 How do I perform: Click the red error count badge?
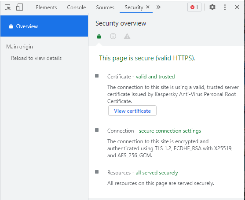[194, 7]
